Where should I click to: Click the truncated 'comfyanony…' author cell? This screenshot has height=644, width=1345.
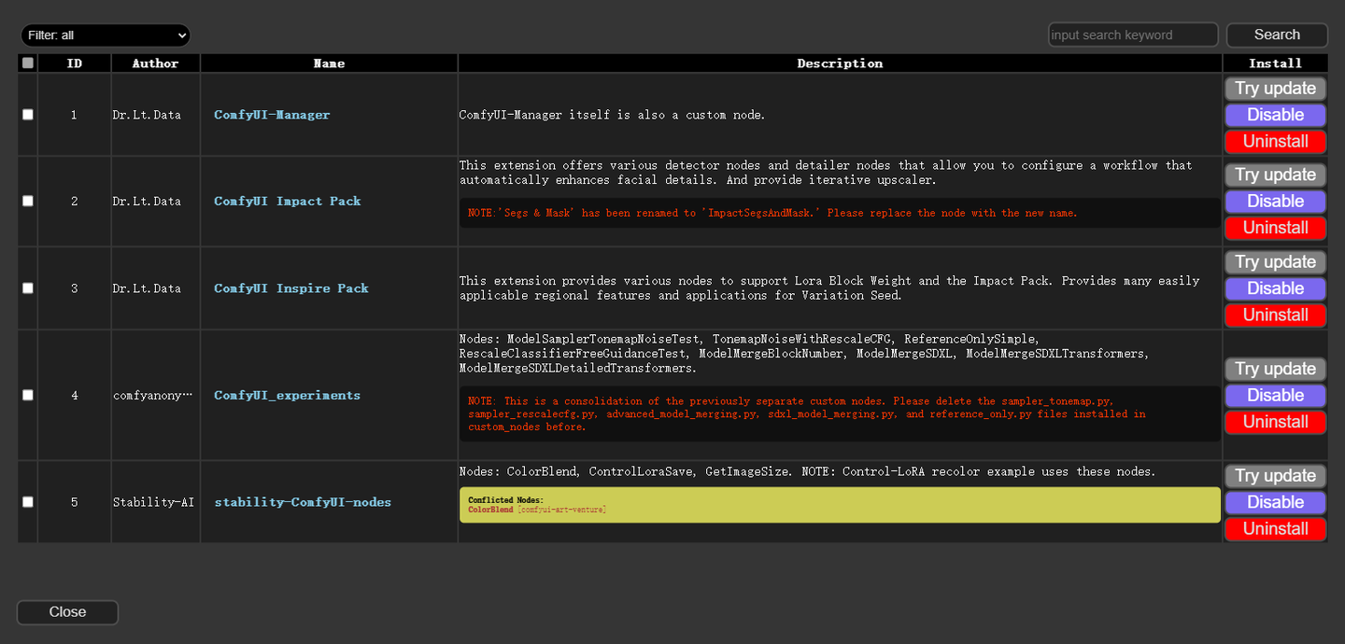153,396
